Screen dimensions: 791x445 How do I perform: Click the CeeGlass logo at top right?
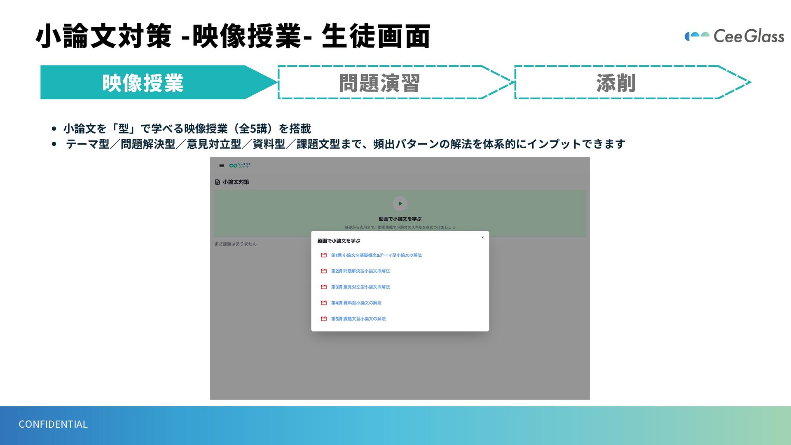point(734,36)
